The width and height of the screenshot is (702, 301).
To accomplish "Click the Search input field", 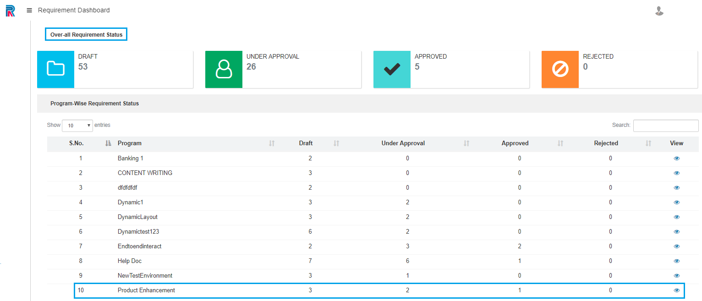I will click(665, 126).
